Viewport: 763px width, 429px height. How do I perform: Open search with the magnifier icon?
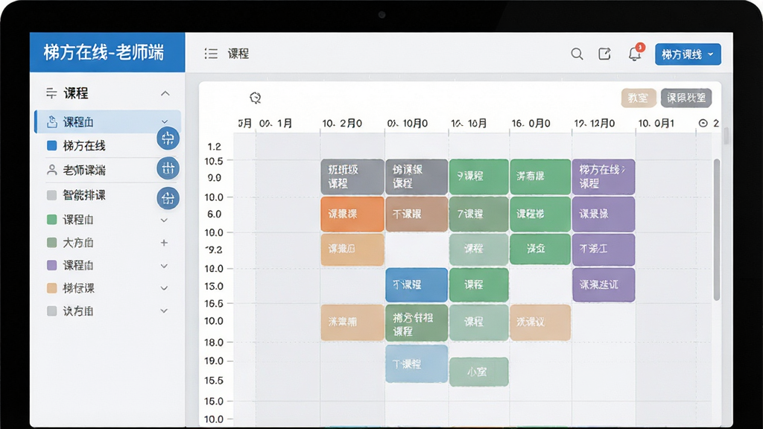click(577, 54)
